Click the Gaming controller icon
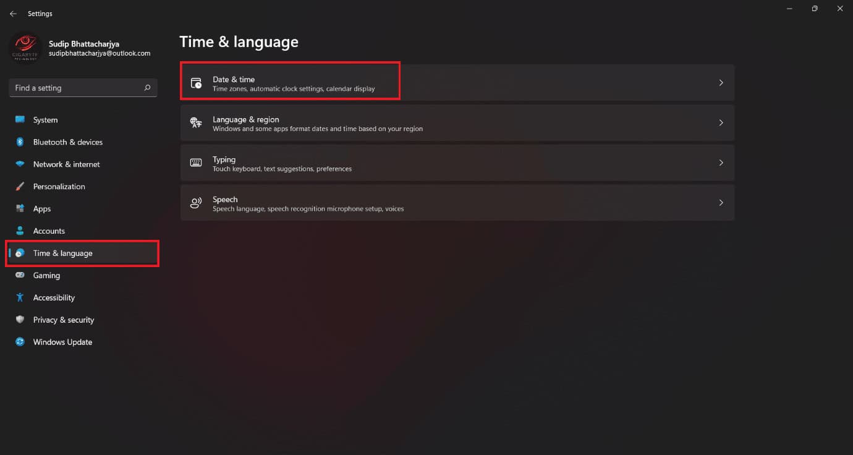The height and width of the screenshot is (455, 853). [x=20, y=276]
